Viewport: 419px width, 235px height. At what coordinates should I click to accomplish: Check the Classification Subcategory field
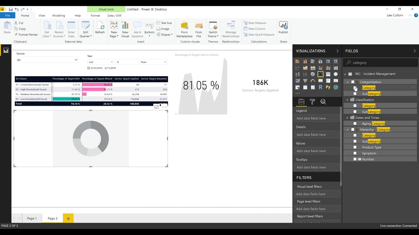355,112
